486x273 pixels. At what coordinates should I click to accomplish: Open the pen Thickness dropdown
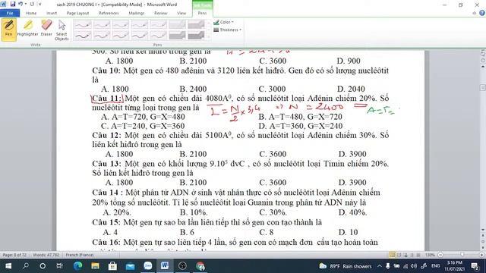tap(228, 30)
